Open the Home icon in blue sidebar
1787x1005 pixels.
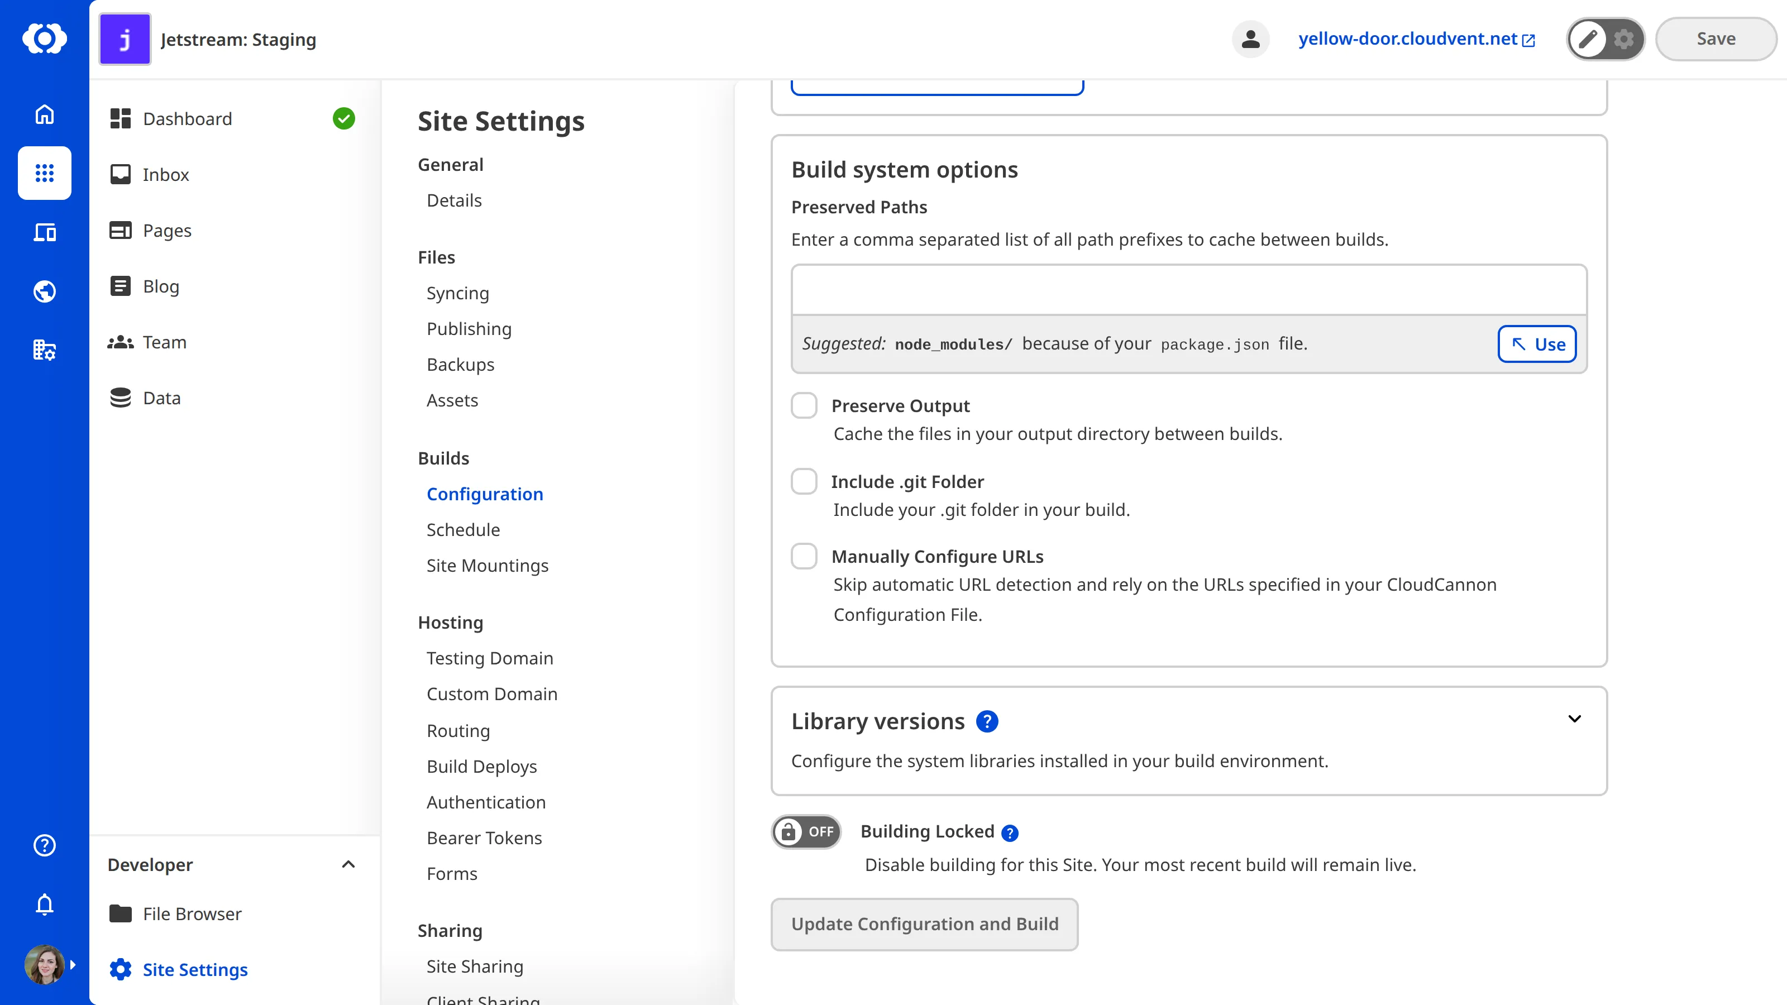(45, 114)
